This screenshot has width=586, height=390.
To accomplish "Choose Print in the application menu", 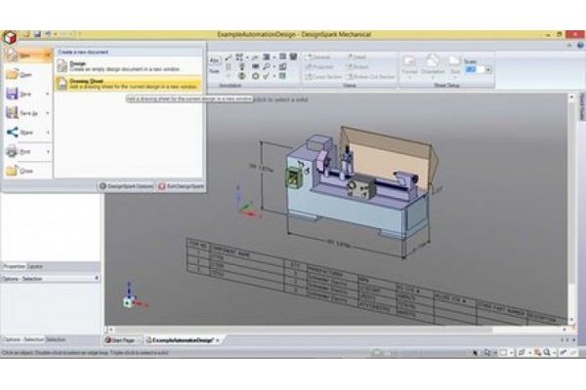I will click(x=23, y=151).
